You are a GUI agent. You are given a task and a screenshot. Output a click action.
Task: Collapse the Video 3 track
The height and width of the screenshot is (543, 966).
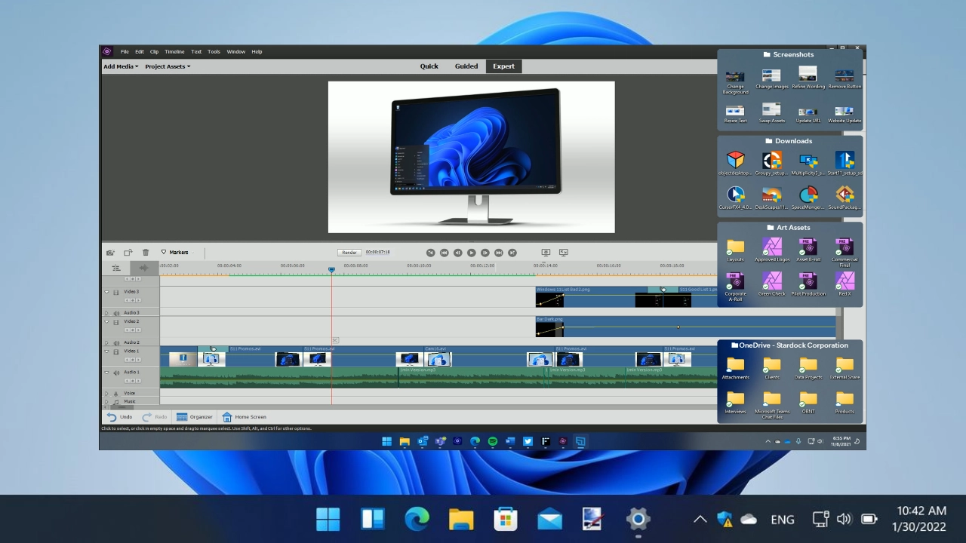coord(106,292)
